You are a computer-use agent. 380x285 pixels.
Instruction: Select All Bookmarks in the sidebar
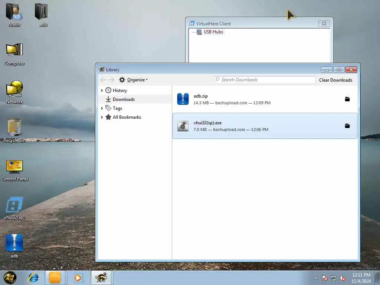click(127, 117)
